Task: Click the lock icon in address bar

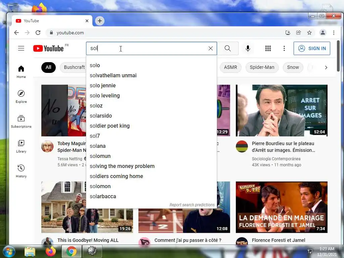Action: [51, 33]
